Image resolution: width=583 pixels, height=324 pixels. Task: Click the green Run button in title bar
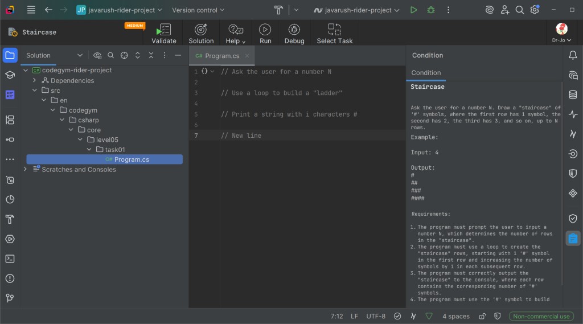[414, 10]
